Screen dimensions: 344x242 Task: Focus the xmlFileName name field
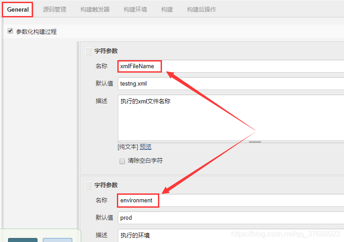tap(231, 66)
